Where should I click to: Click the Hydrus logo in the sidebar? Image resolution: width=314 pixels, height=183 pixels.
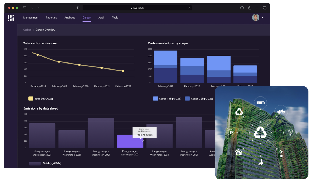10,18
